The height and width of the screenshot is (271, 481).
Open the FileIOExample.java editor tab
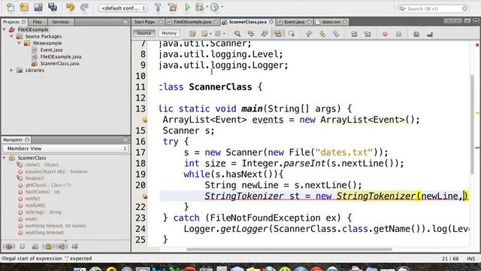click(192, 22)
